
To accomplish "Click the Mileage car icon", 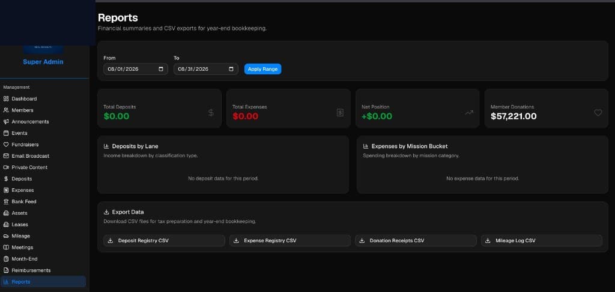I will (6, 236).
